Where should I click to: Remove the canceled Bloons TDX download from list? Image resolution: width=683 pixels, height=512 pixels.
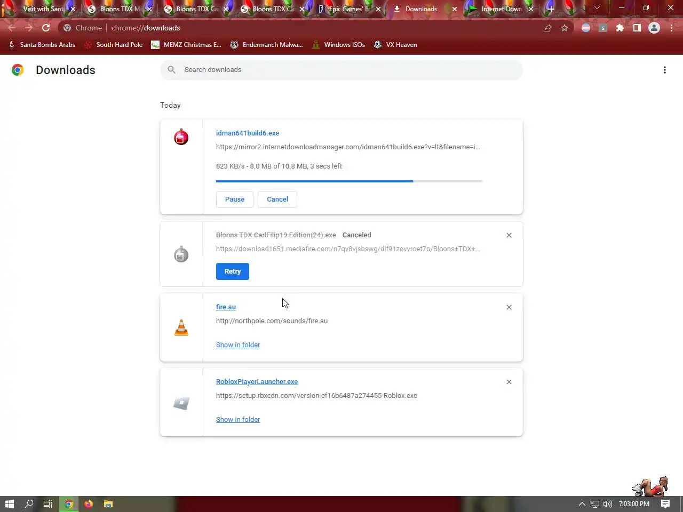tap(509, 235)
